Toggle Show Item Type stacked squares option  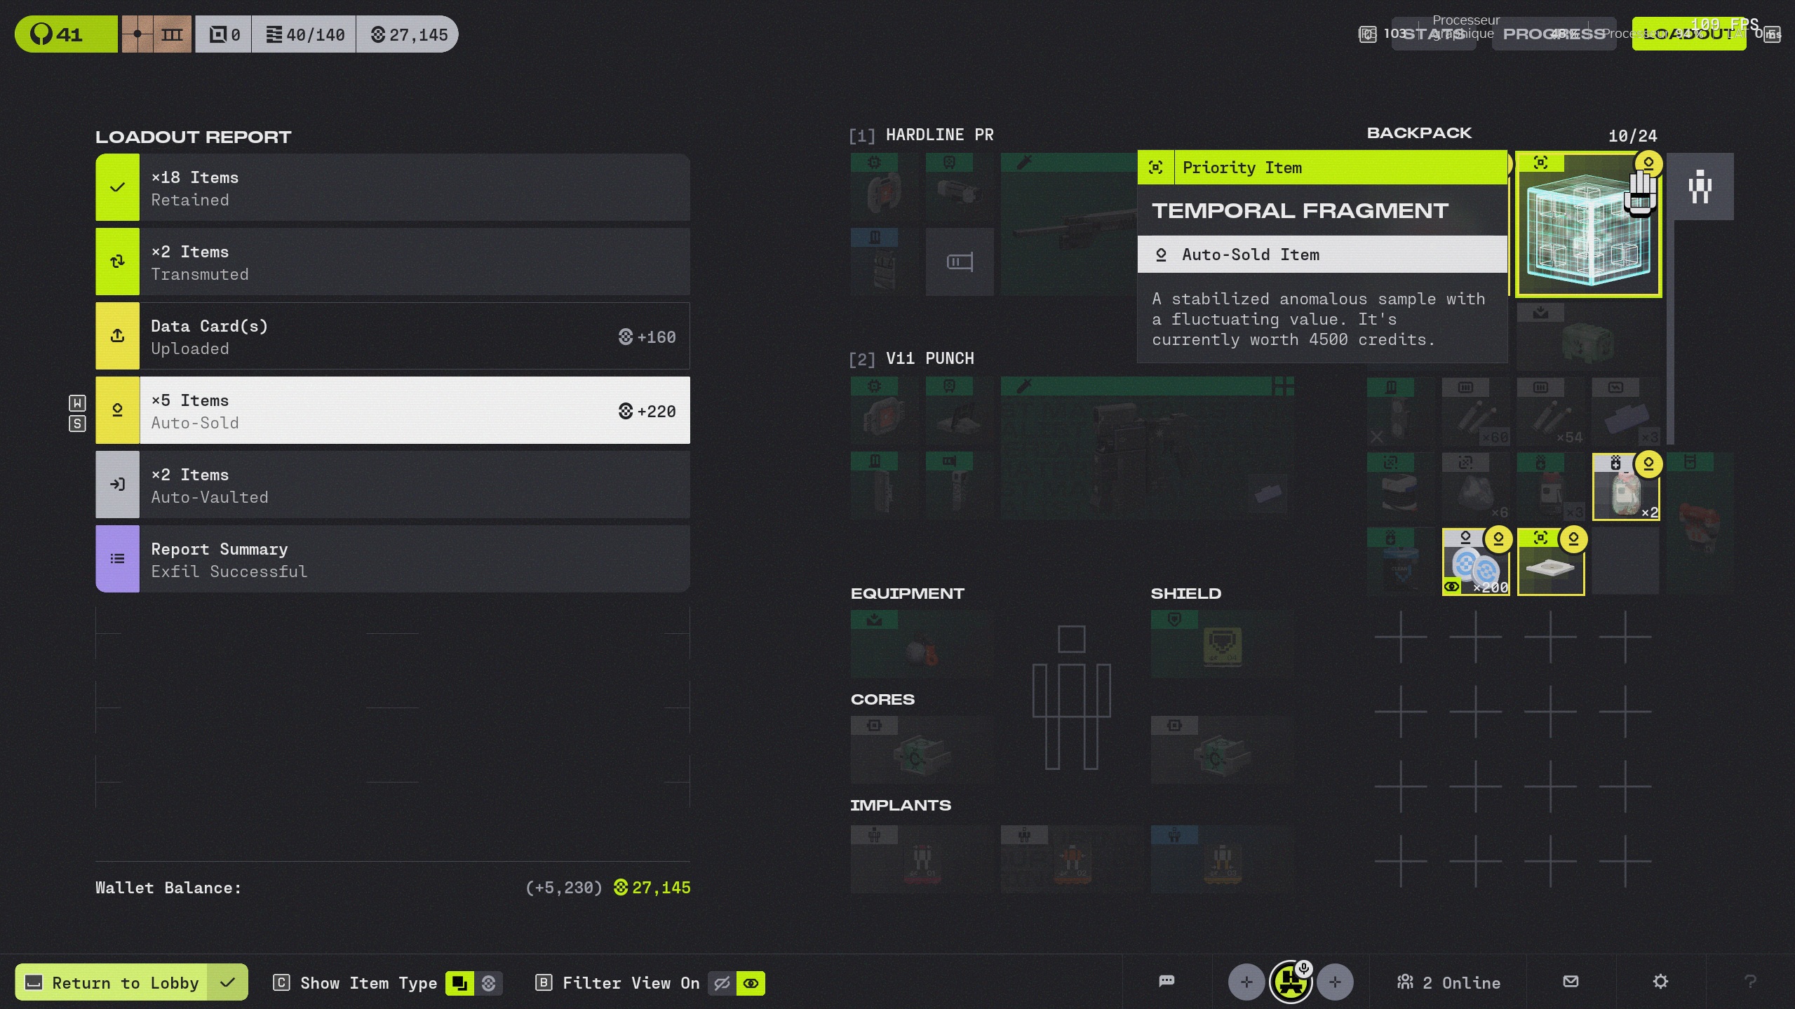point(459,983)
